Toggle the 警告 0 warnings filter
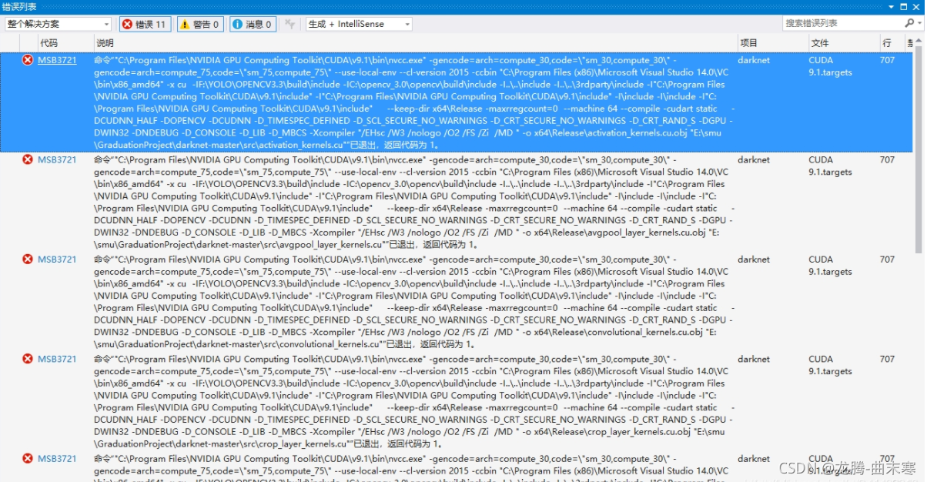This screenshot has width=927, height=482. click(200, 24)
